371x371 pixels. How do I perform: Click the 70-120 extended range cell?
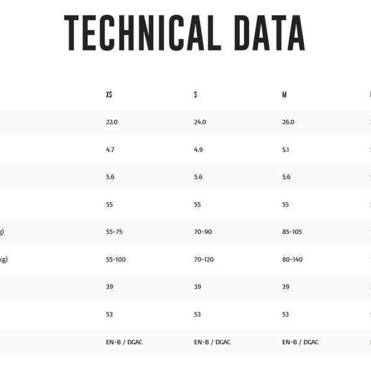pos(204,260)
